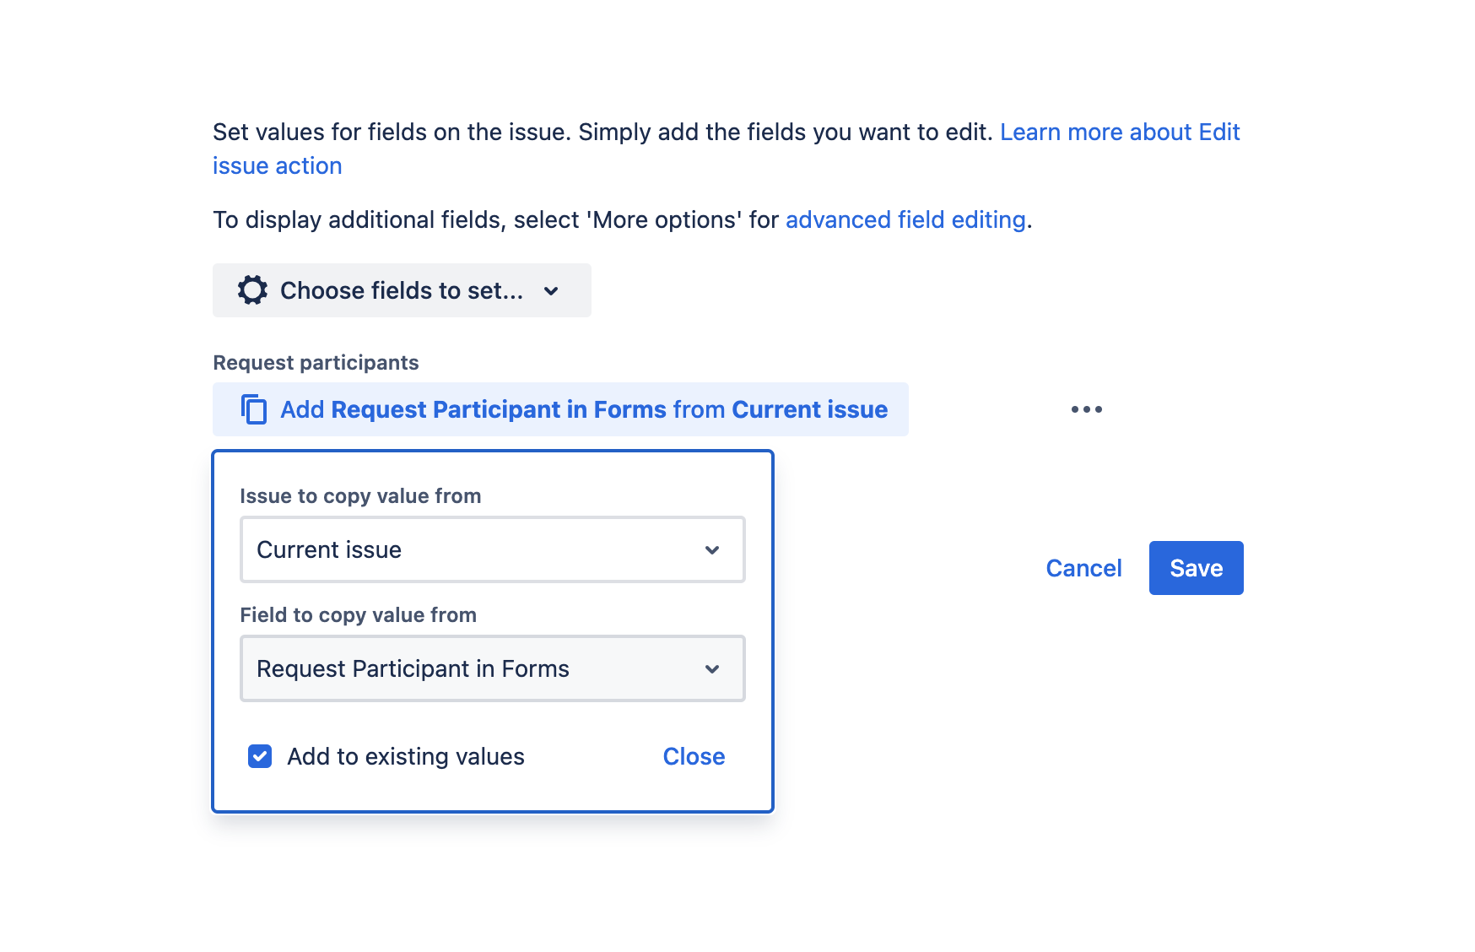Click the 'Issue to copy value from' label
This screenshot has width=1475, height=952.
[x=360, y=496]
